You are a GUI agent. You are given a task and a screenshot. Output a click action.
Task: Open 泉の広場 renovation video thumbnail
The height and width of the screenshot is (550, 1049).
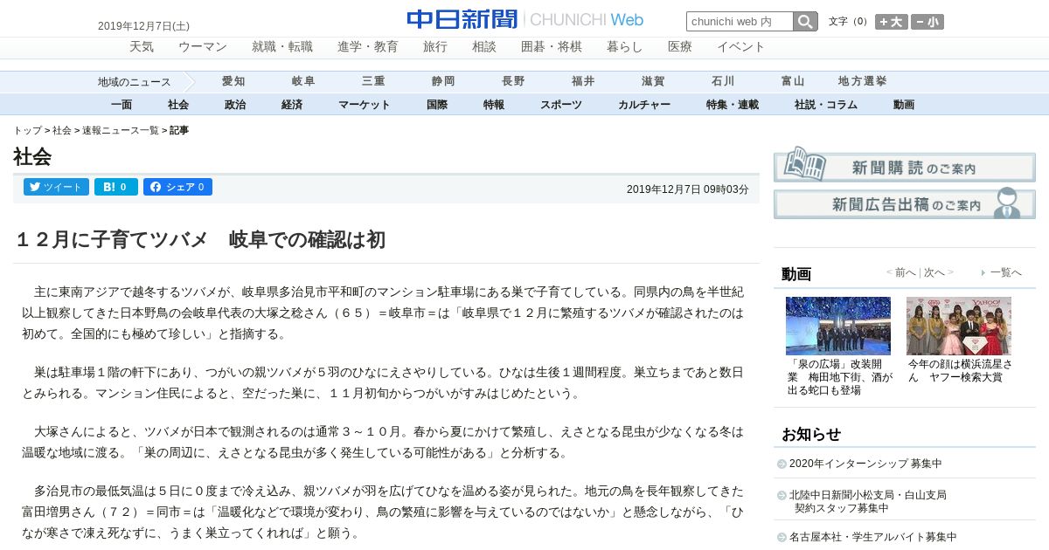pos(837,326)
